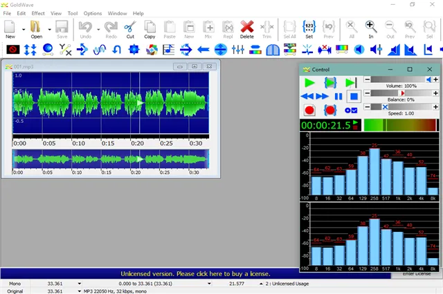Click the Copy toolbar icon
Viewport: 443px width, 294px height.
150,28
